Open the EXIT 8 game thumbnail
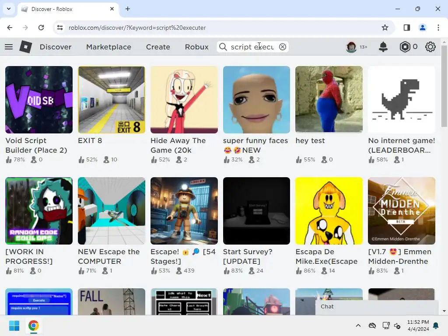 (112, 100)
